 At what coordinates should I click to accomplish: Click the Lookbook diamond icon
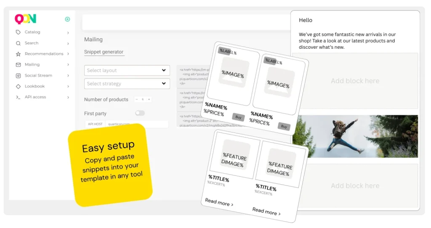[x=18, y=86]
